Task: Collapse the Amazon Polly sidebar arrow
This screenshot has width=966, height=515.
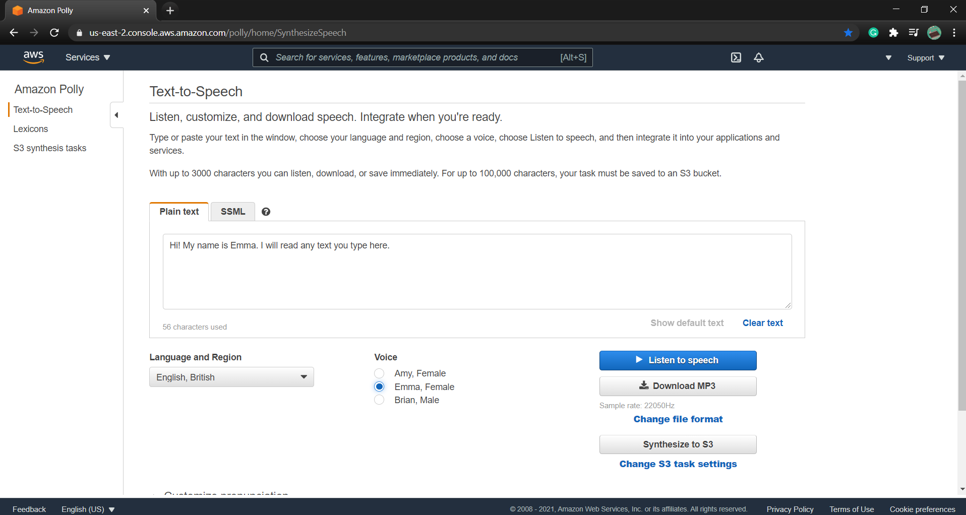Action: pos(116,115)
